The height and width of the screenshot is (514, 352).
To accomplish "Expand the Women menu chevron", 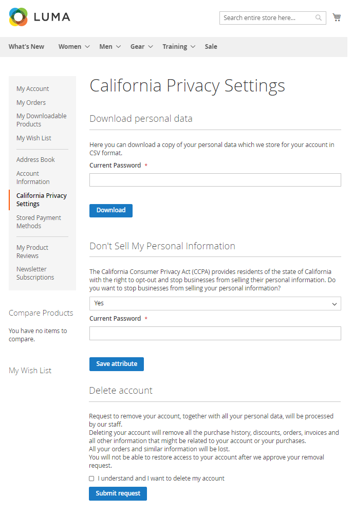I will (87, 47).
